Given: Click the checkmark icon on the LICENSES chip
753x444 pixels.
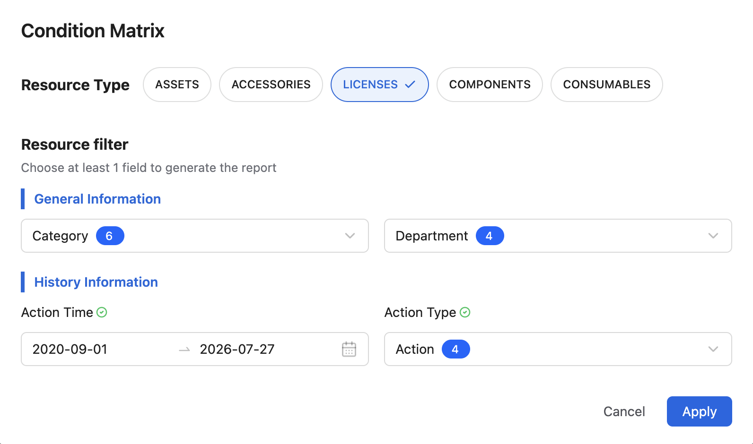Looking at the screenshot, I should [410, 85].
